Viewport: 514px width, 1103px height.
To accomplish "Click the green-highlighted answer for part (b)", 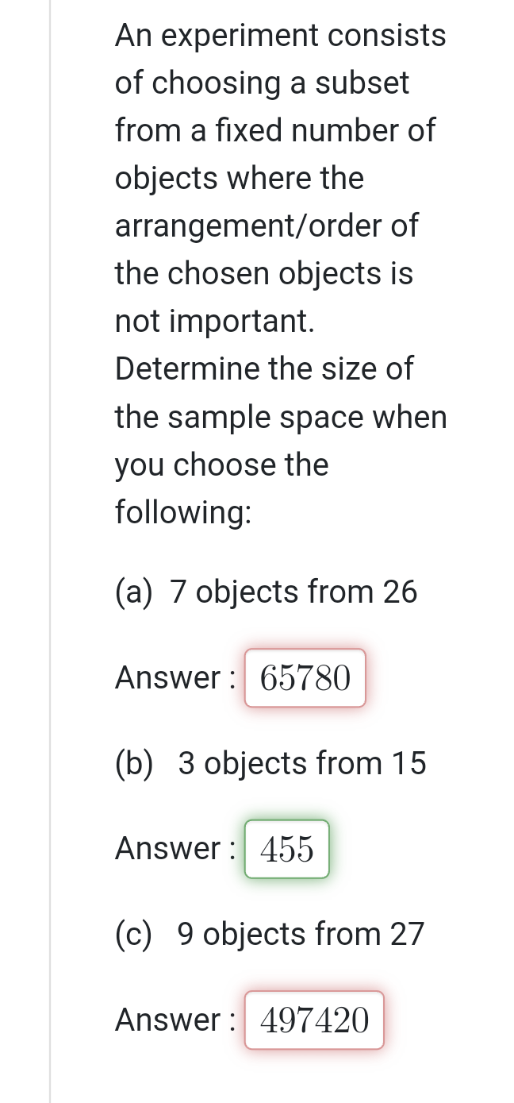I will click(x=286, y=849).
